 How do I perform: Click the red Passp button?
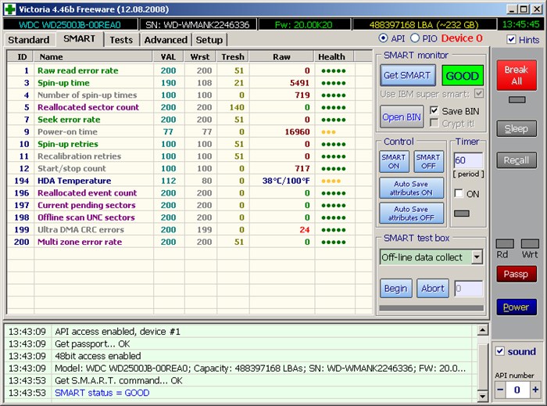(517, 275)
